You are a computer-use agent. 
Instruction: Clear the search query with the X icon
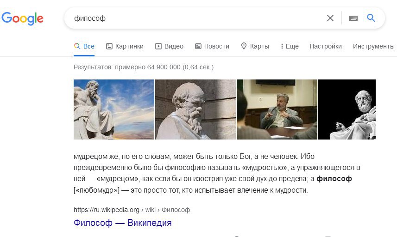click(330, 18)
